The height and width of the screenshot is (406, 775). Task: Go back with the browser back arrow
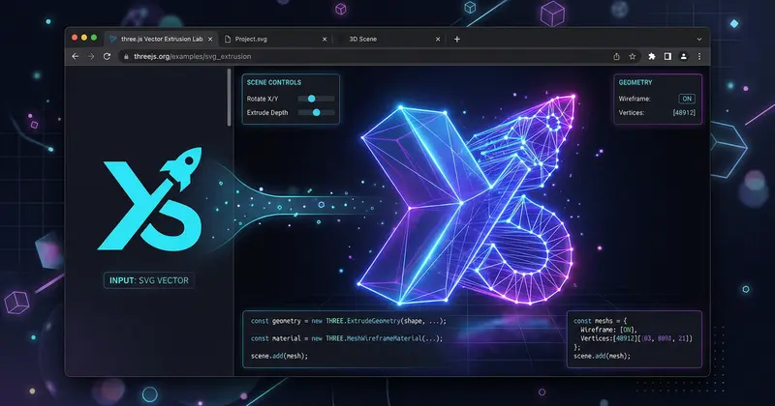click(76, 57)
